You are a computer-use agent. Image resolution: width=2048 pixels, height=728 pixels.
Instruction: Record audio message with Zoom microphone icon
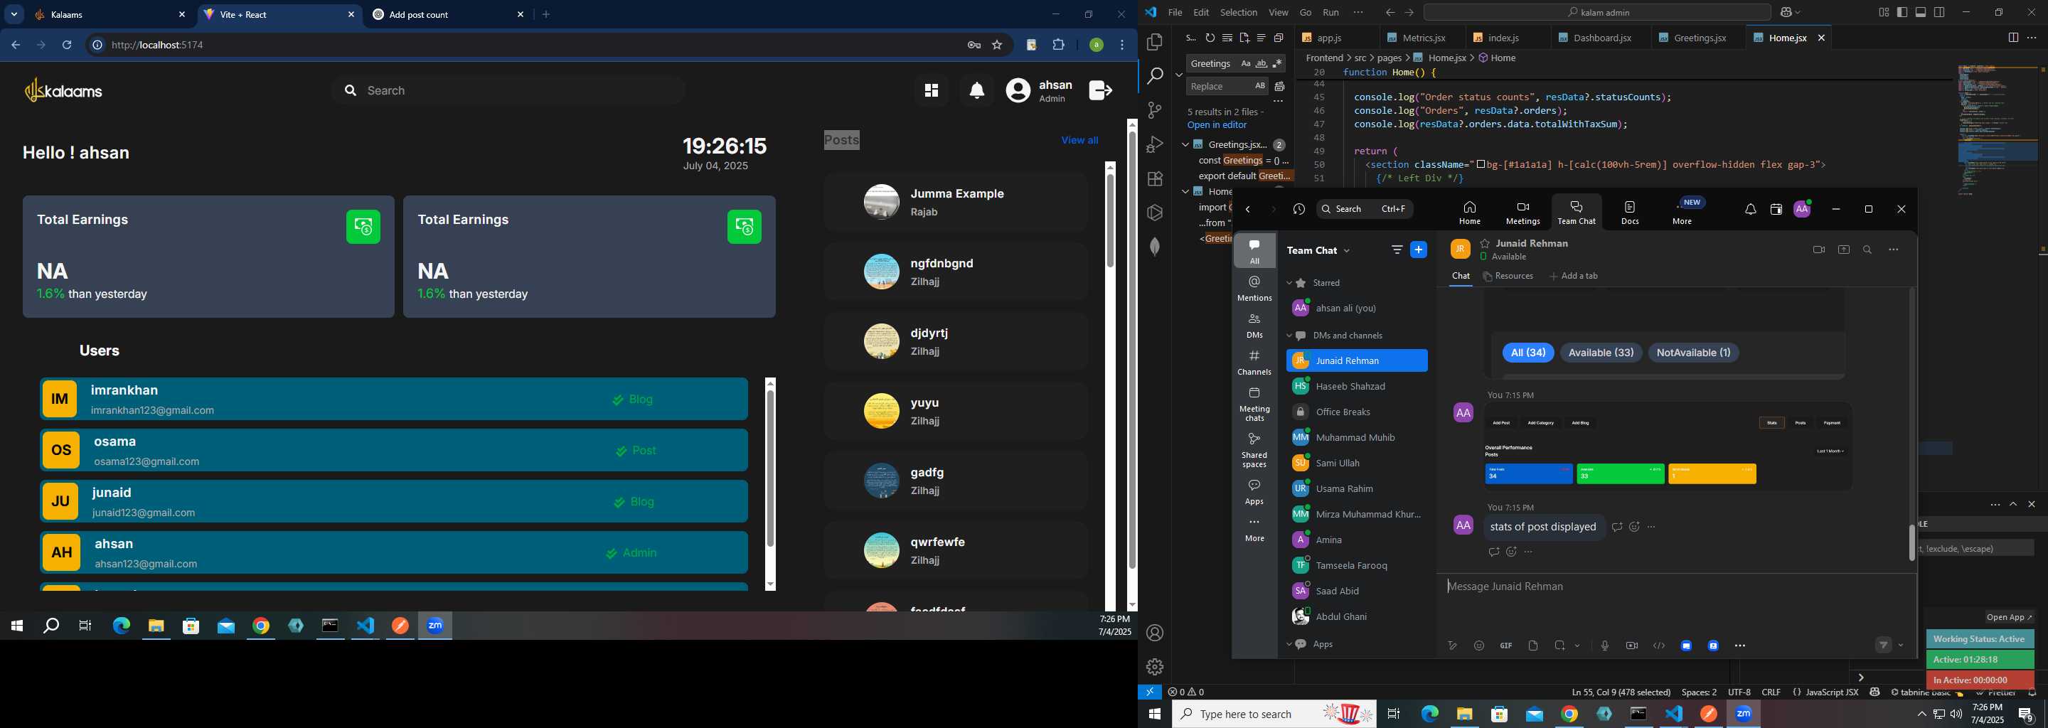pyautogui.click(x=1604, y=646)
